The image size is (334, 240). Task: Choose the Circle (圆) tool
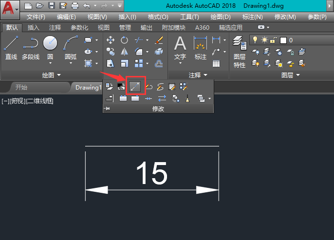50,48
